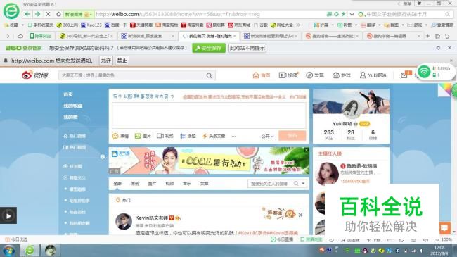Click the green 安全保存 button

209,48
